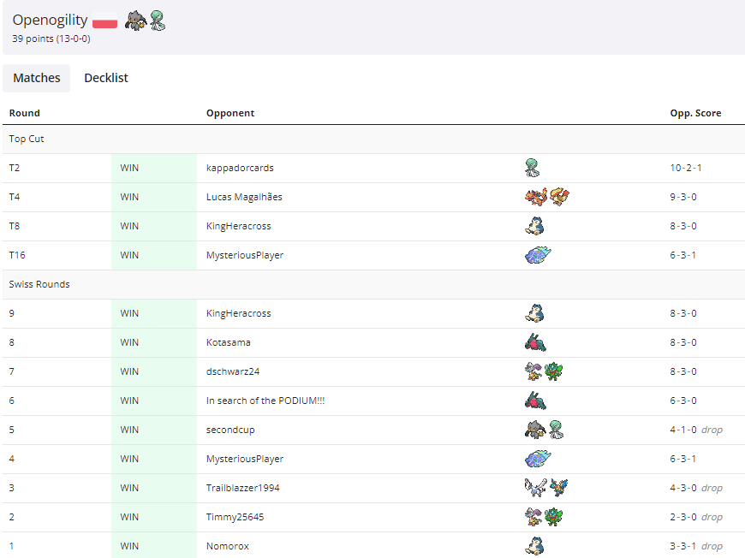745x558 pixels.
Task: Click the Lugia icon in the Trailblazzer1994 row
Action: (x=535, y=487)
